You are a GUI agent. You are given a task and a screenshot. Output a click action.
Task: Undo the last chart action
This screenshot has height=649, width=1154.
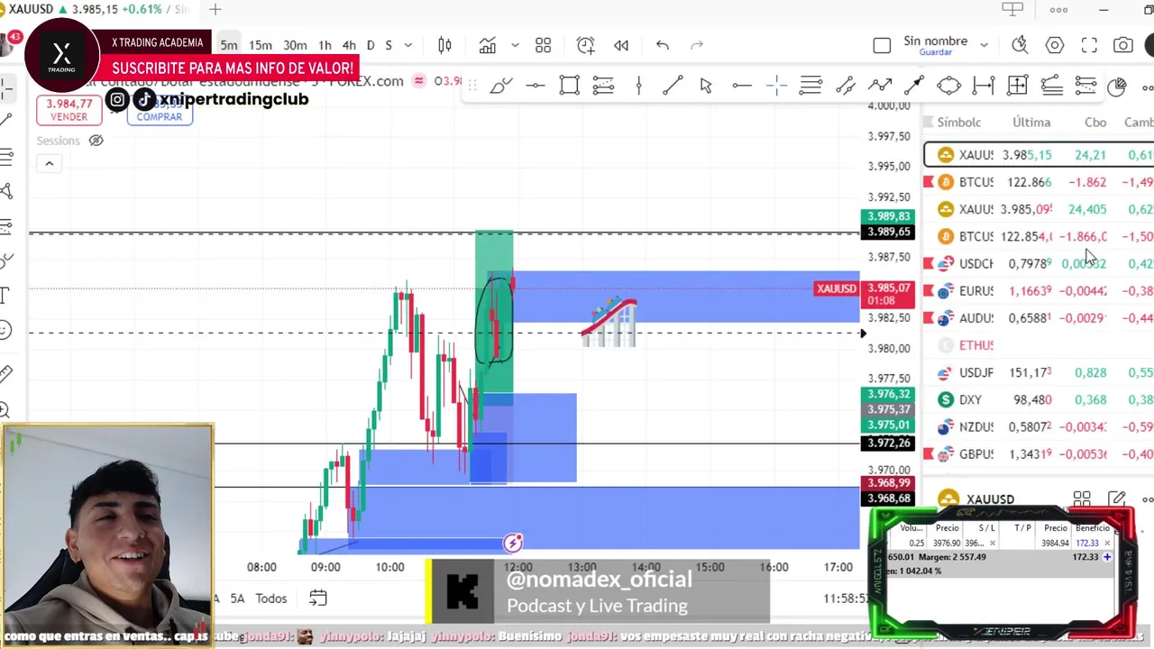(663, 45)
